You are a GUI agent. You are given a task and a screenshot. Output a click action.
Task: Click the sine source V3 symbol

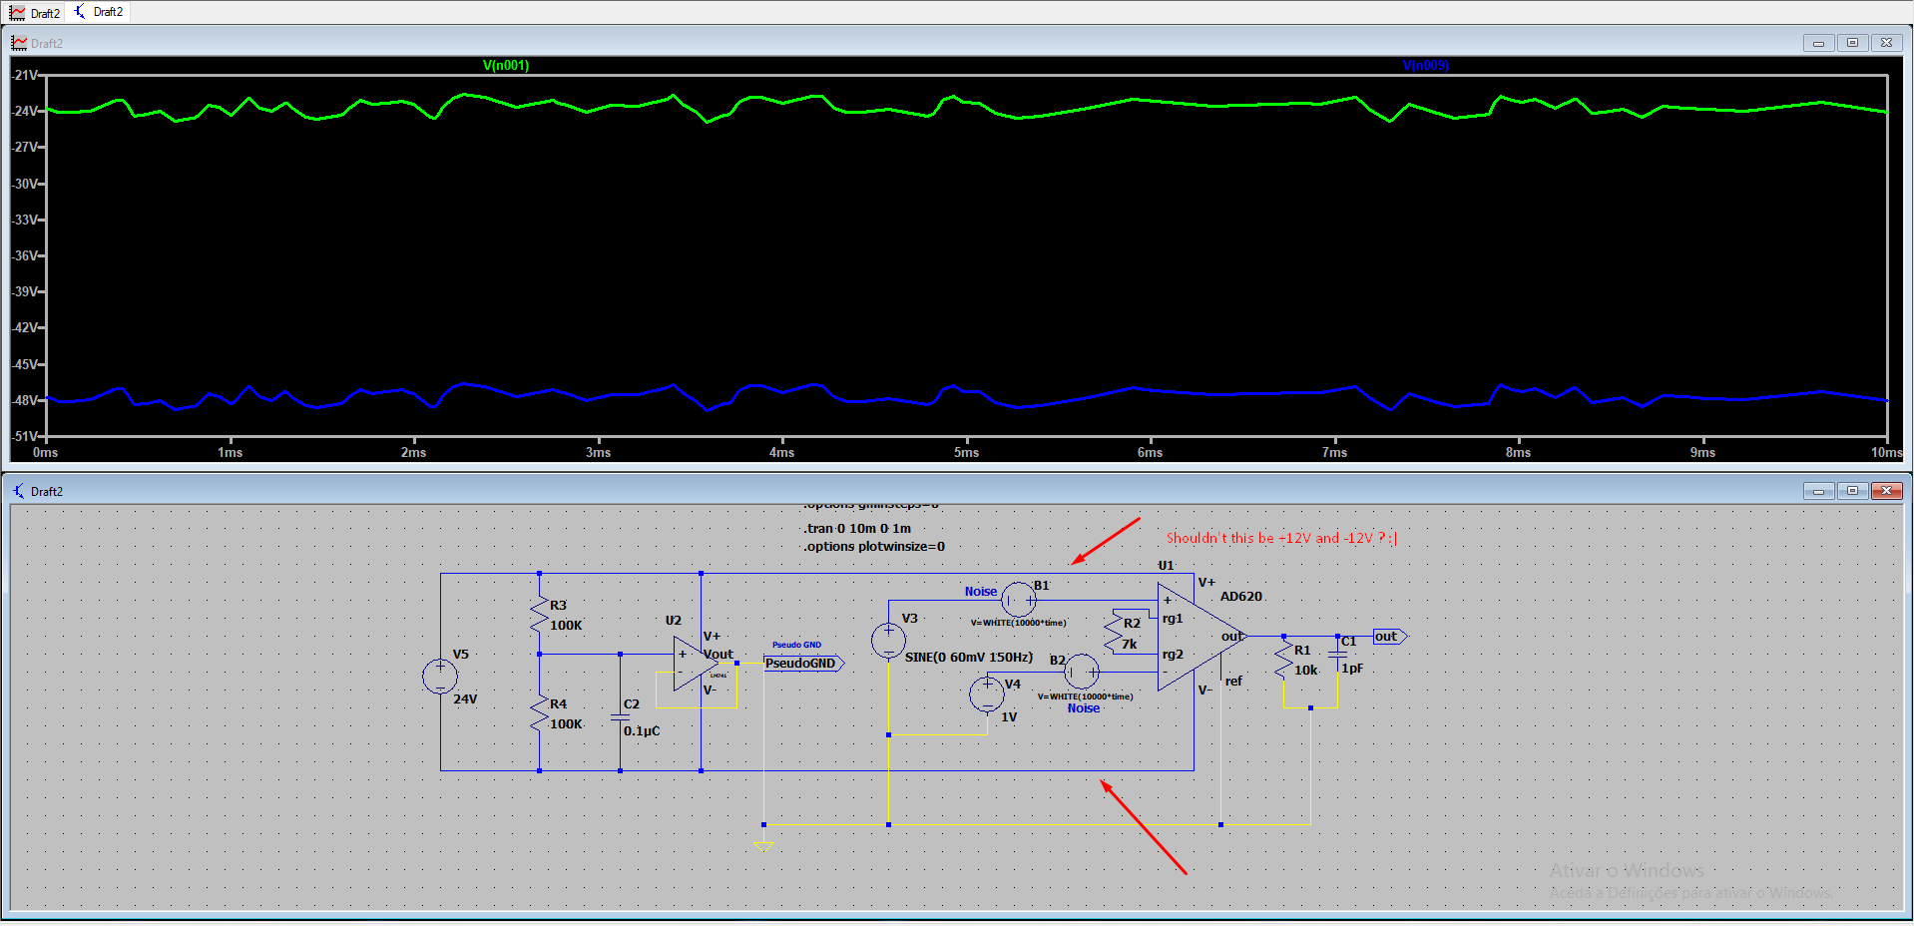pos(888,641)
